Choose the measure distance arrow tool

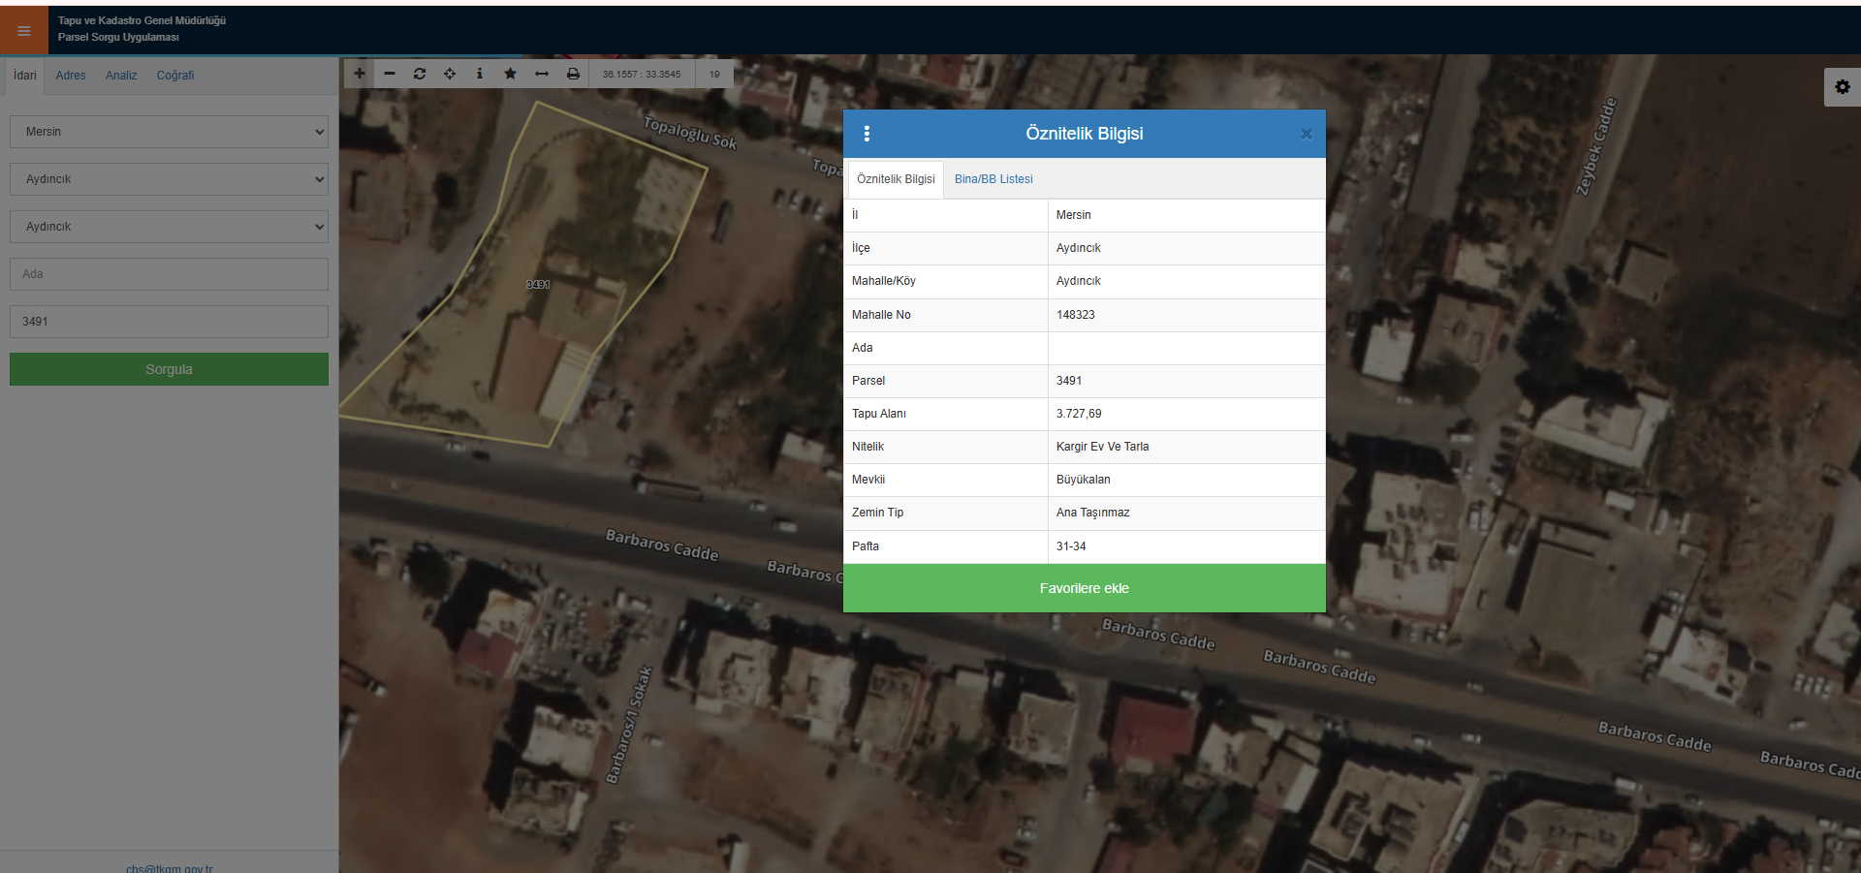click(542, 74)
